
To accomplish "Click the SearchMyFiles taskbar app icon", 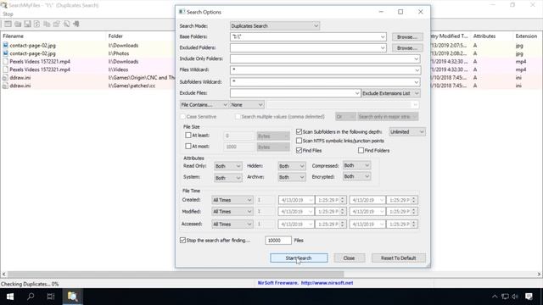I will (x=72, y=297).
